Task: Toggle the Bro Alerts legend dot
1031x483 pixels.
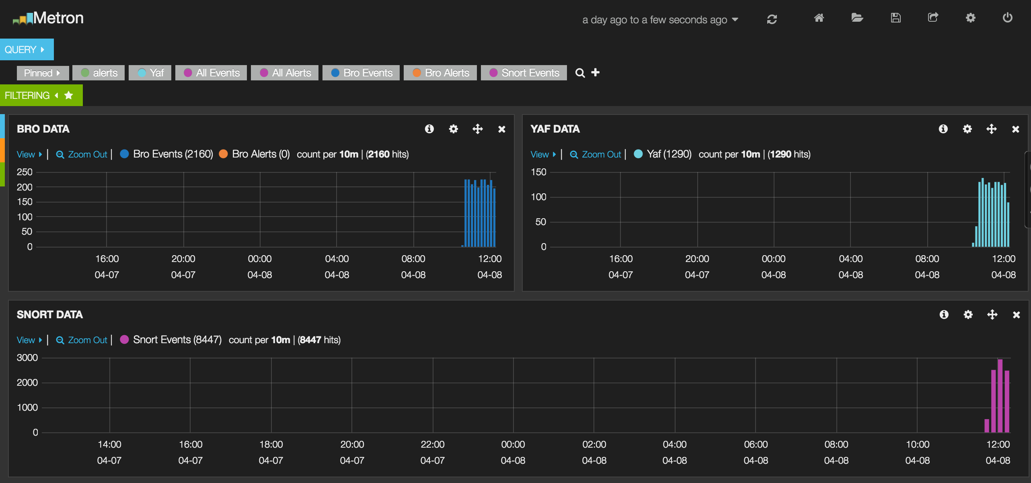Action: (224, 153)
